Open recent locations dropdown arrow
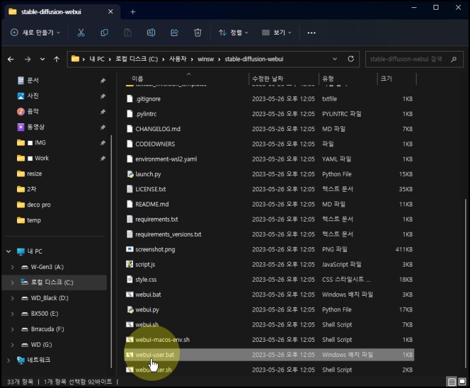The height and width of the screenshot is (388, 470). (x=43, y=60)
